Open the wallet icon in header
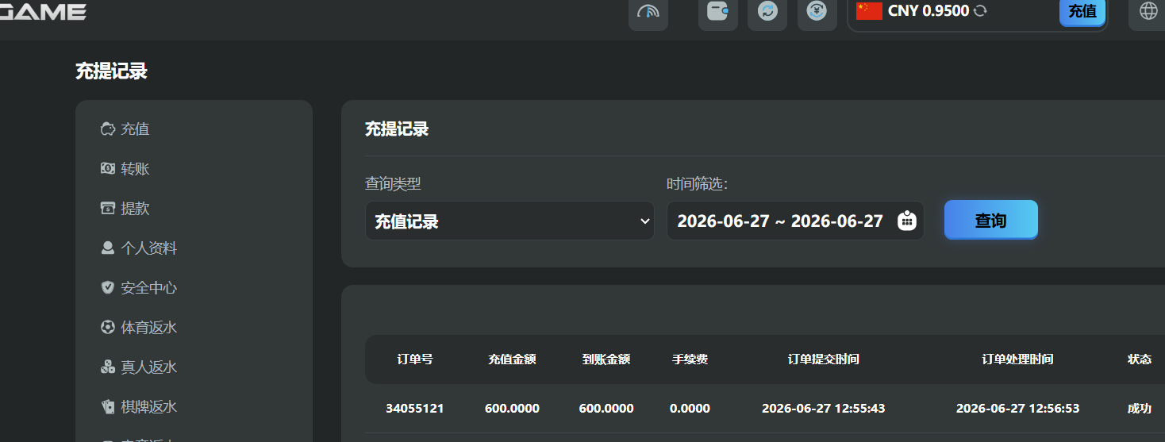The image size is (1165, 442). click(718, 12)
